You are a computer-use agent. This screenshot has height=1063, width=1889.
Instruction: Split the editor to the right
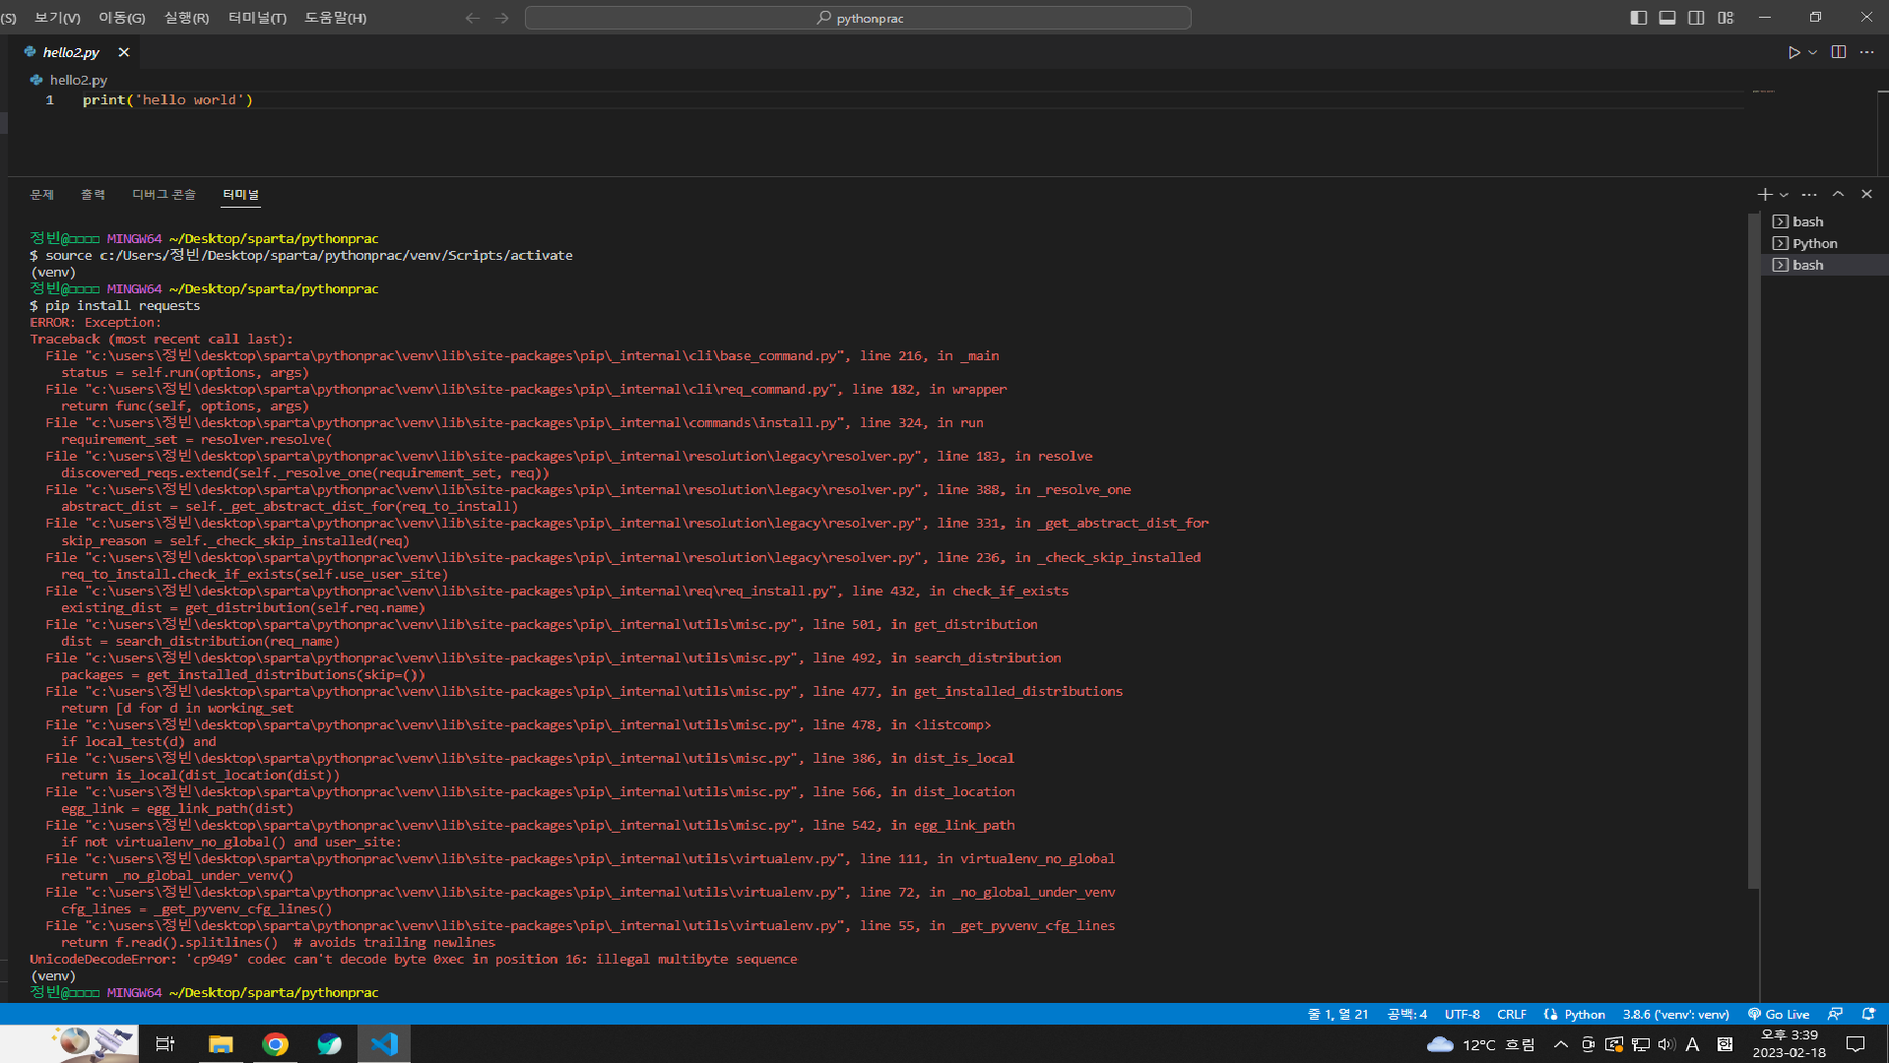pyautogui.click(x=1839, y=52)
